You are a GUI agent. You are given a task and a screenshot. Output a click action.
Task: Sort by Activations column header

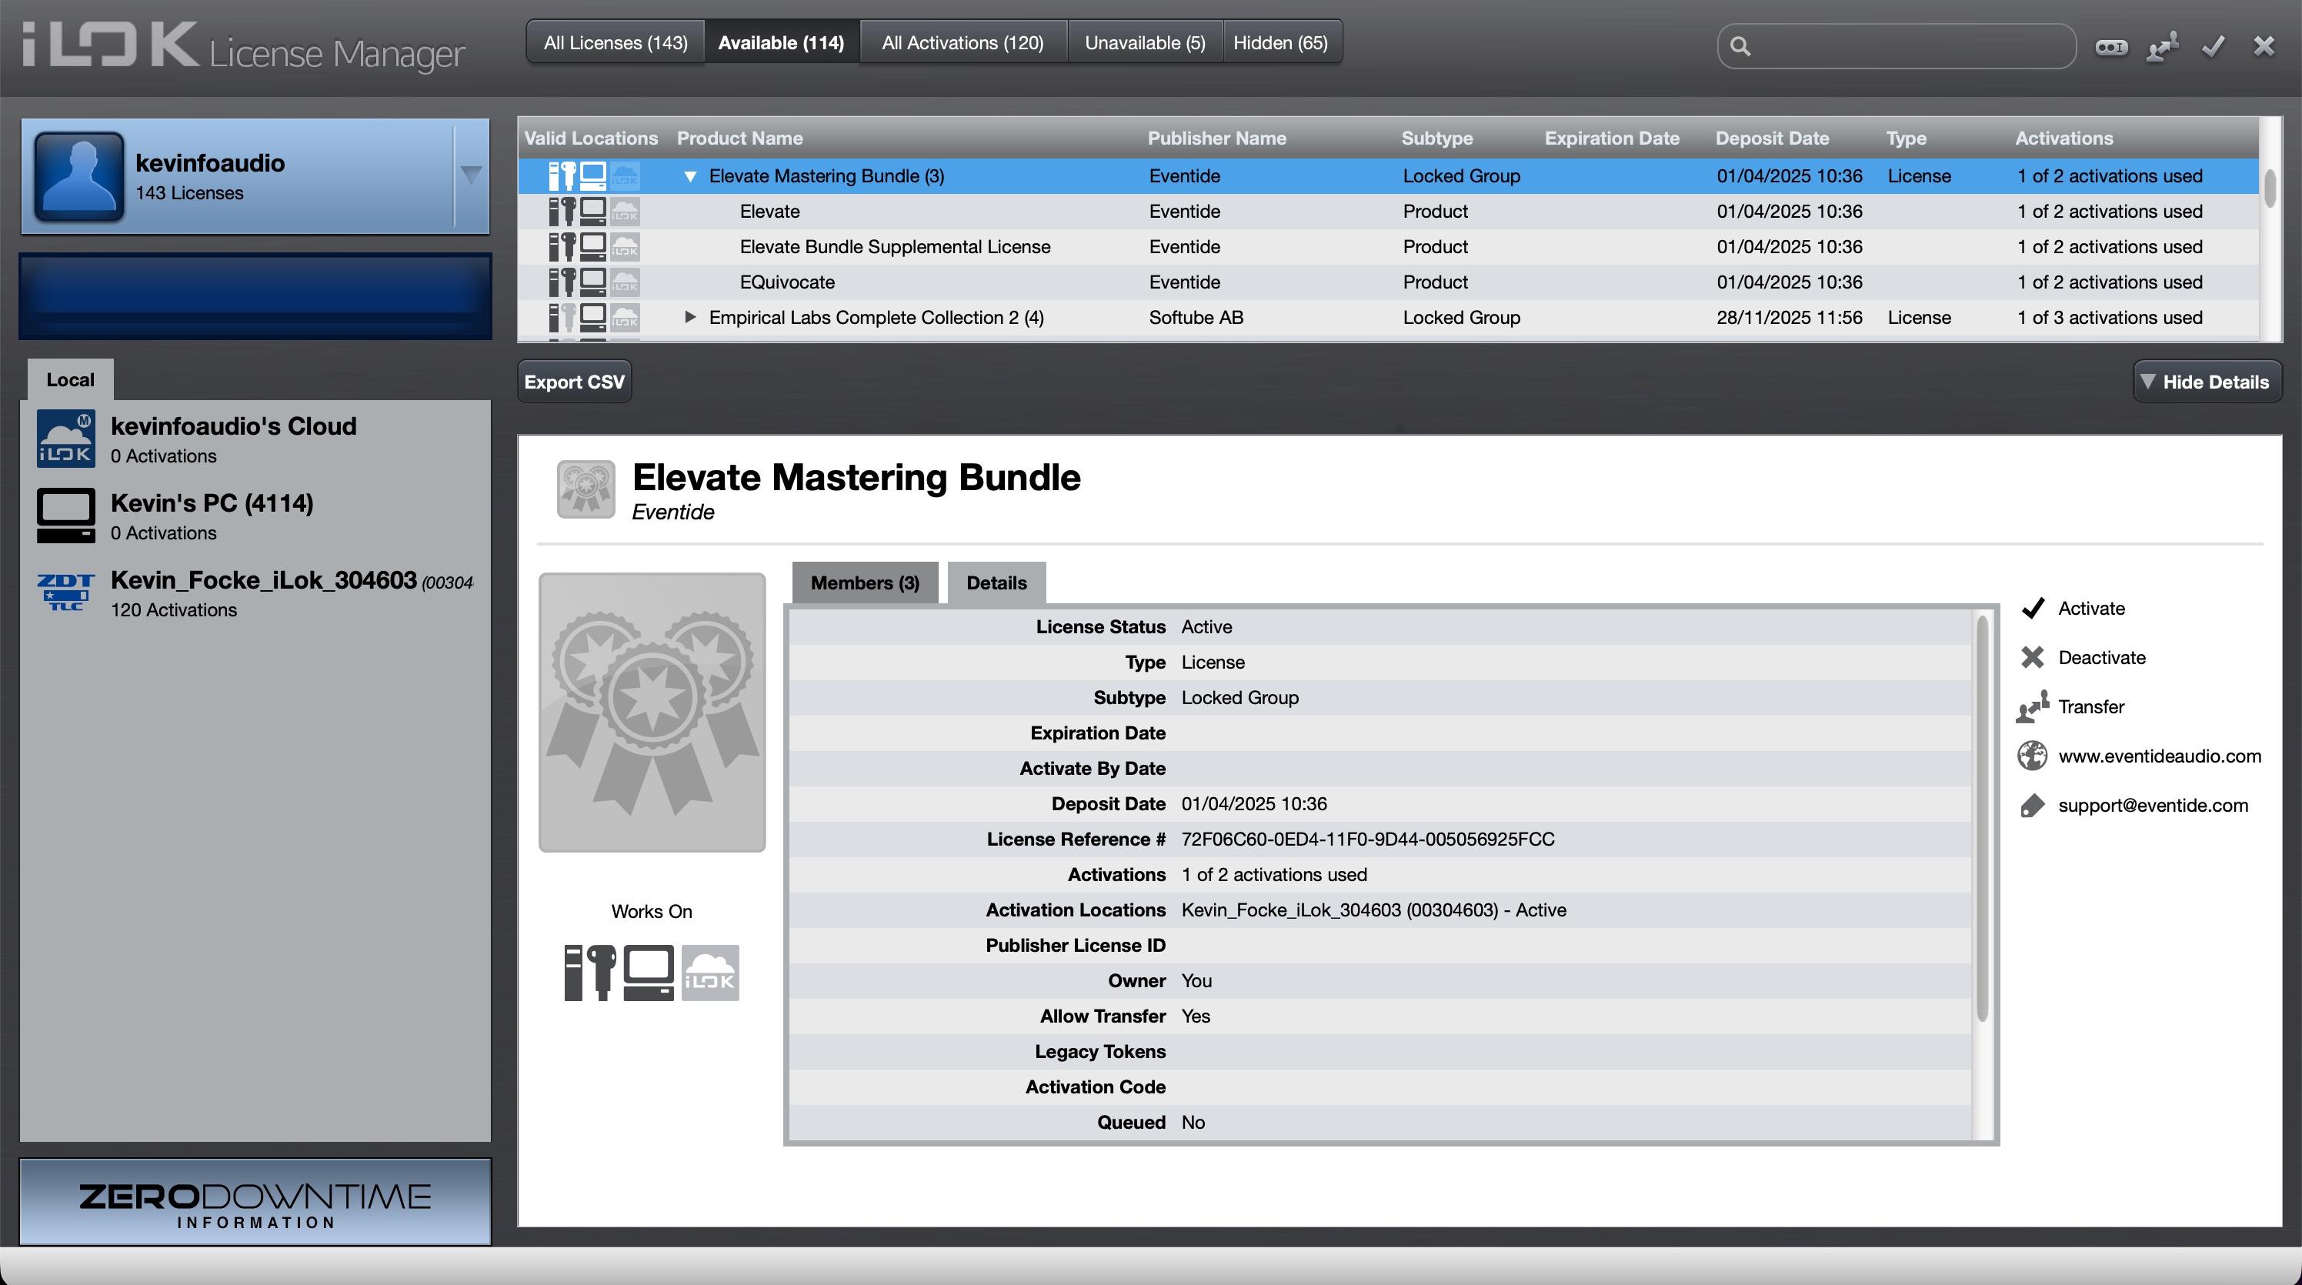coord(2063,139)
